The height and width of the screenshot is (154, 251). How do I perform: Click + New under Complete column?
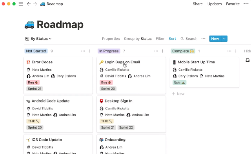pyautogui.click(x=178, y=94)
